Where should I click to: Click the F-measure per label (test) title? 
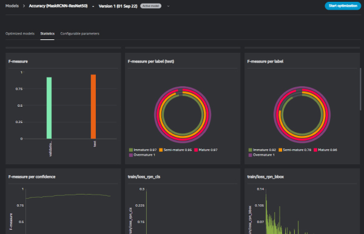151,61
